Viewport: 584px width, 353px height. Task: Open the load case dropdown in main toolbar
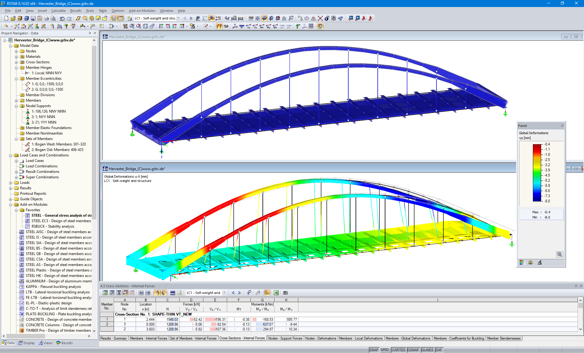point(179,18)
